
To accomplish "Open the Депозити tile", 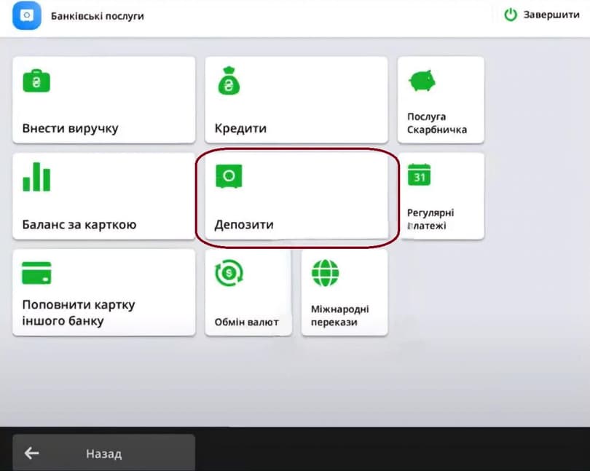I will pyautogui.click(x=296, y=196).
